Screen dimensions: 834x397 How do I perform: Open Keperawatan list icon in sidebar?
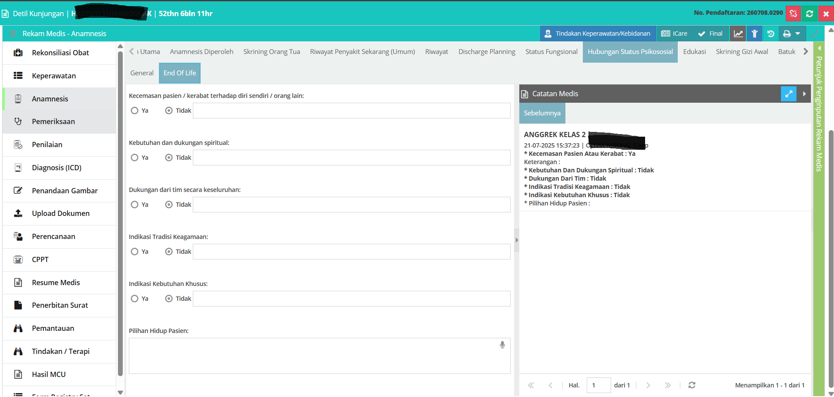tap(18, 76)
